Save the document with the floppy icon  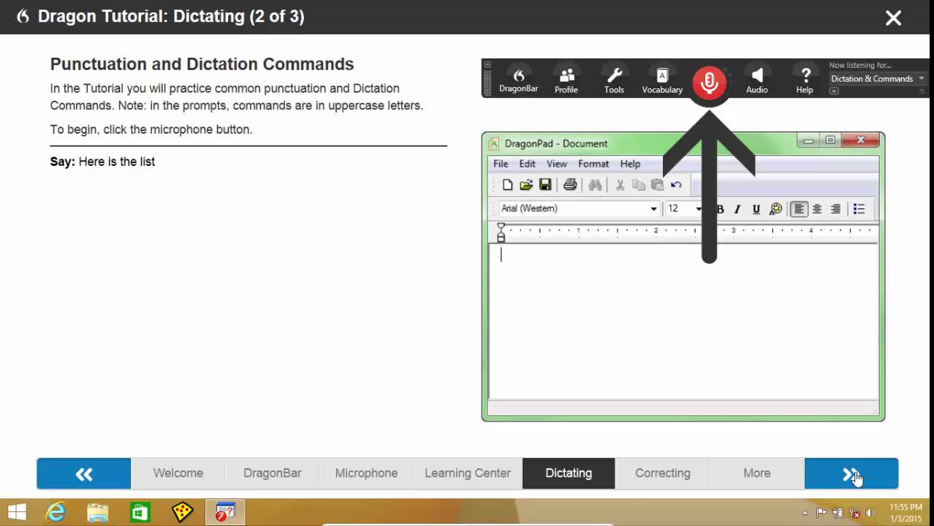[545, 185]
